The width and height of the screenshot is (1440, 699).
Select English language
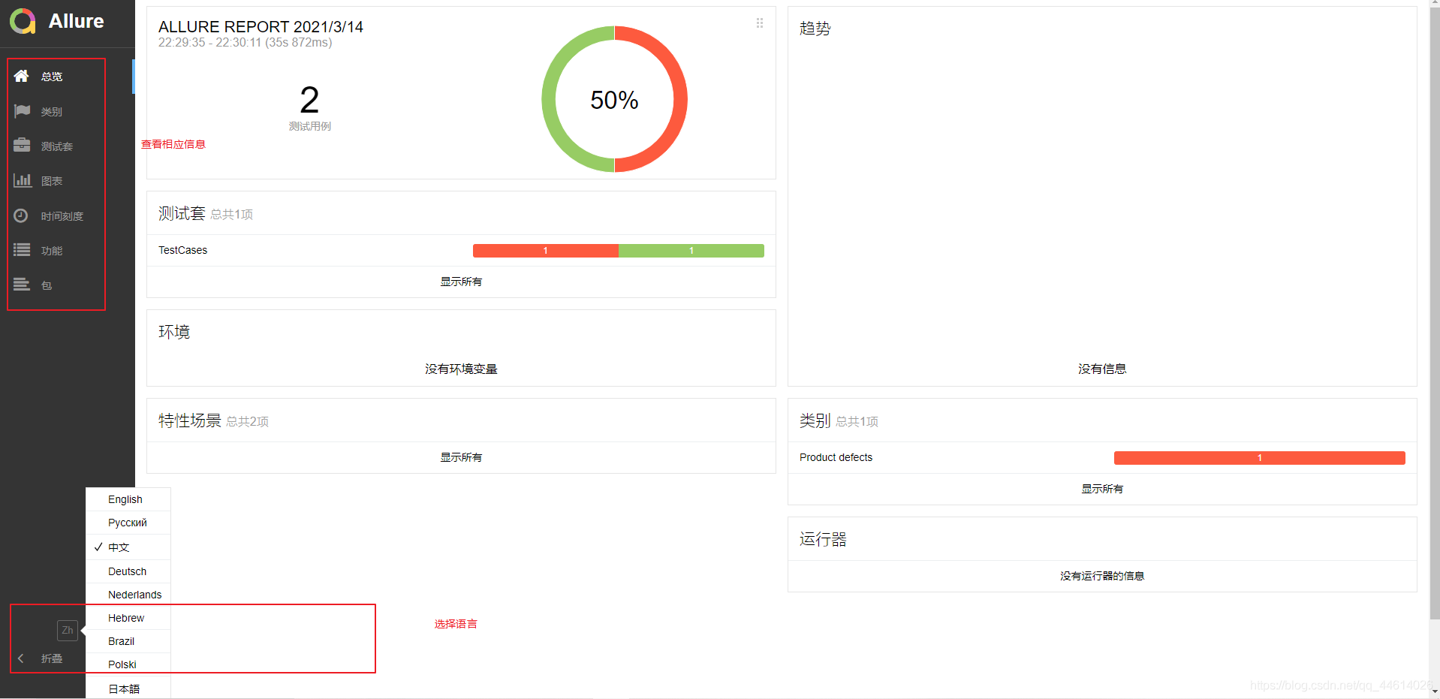click(128, 499)
